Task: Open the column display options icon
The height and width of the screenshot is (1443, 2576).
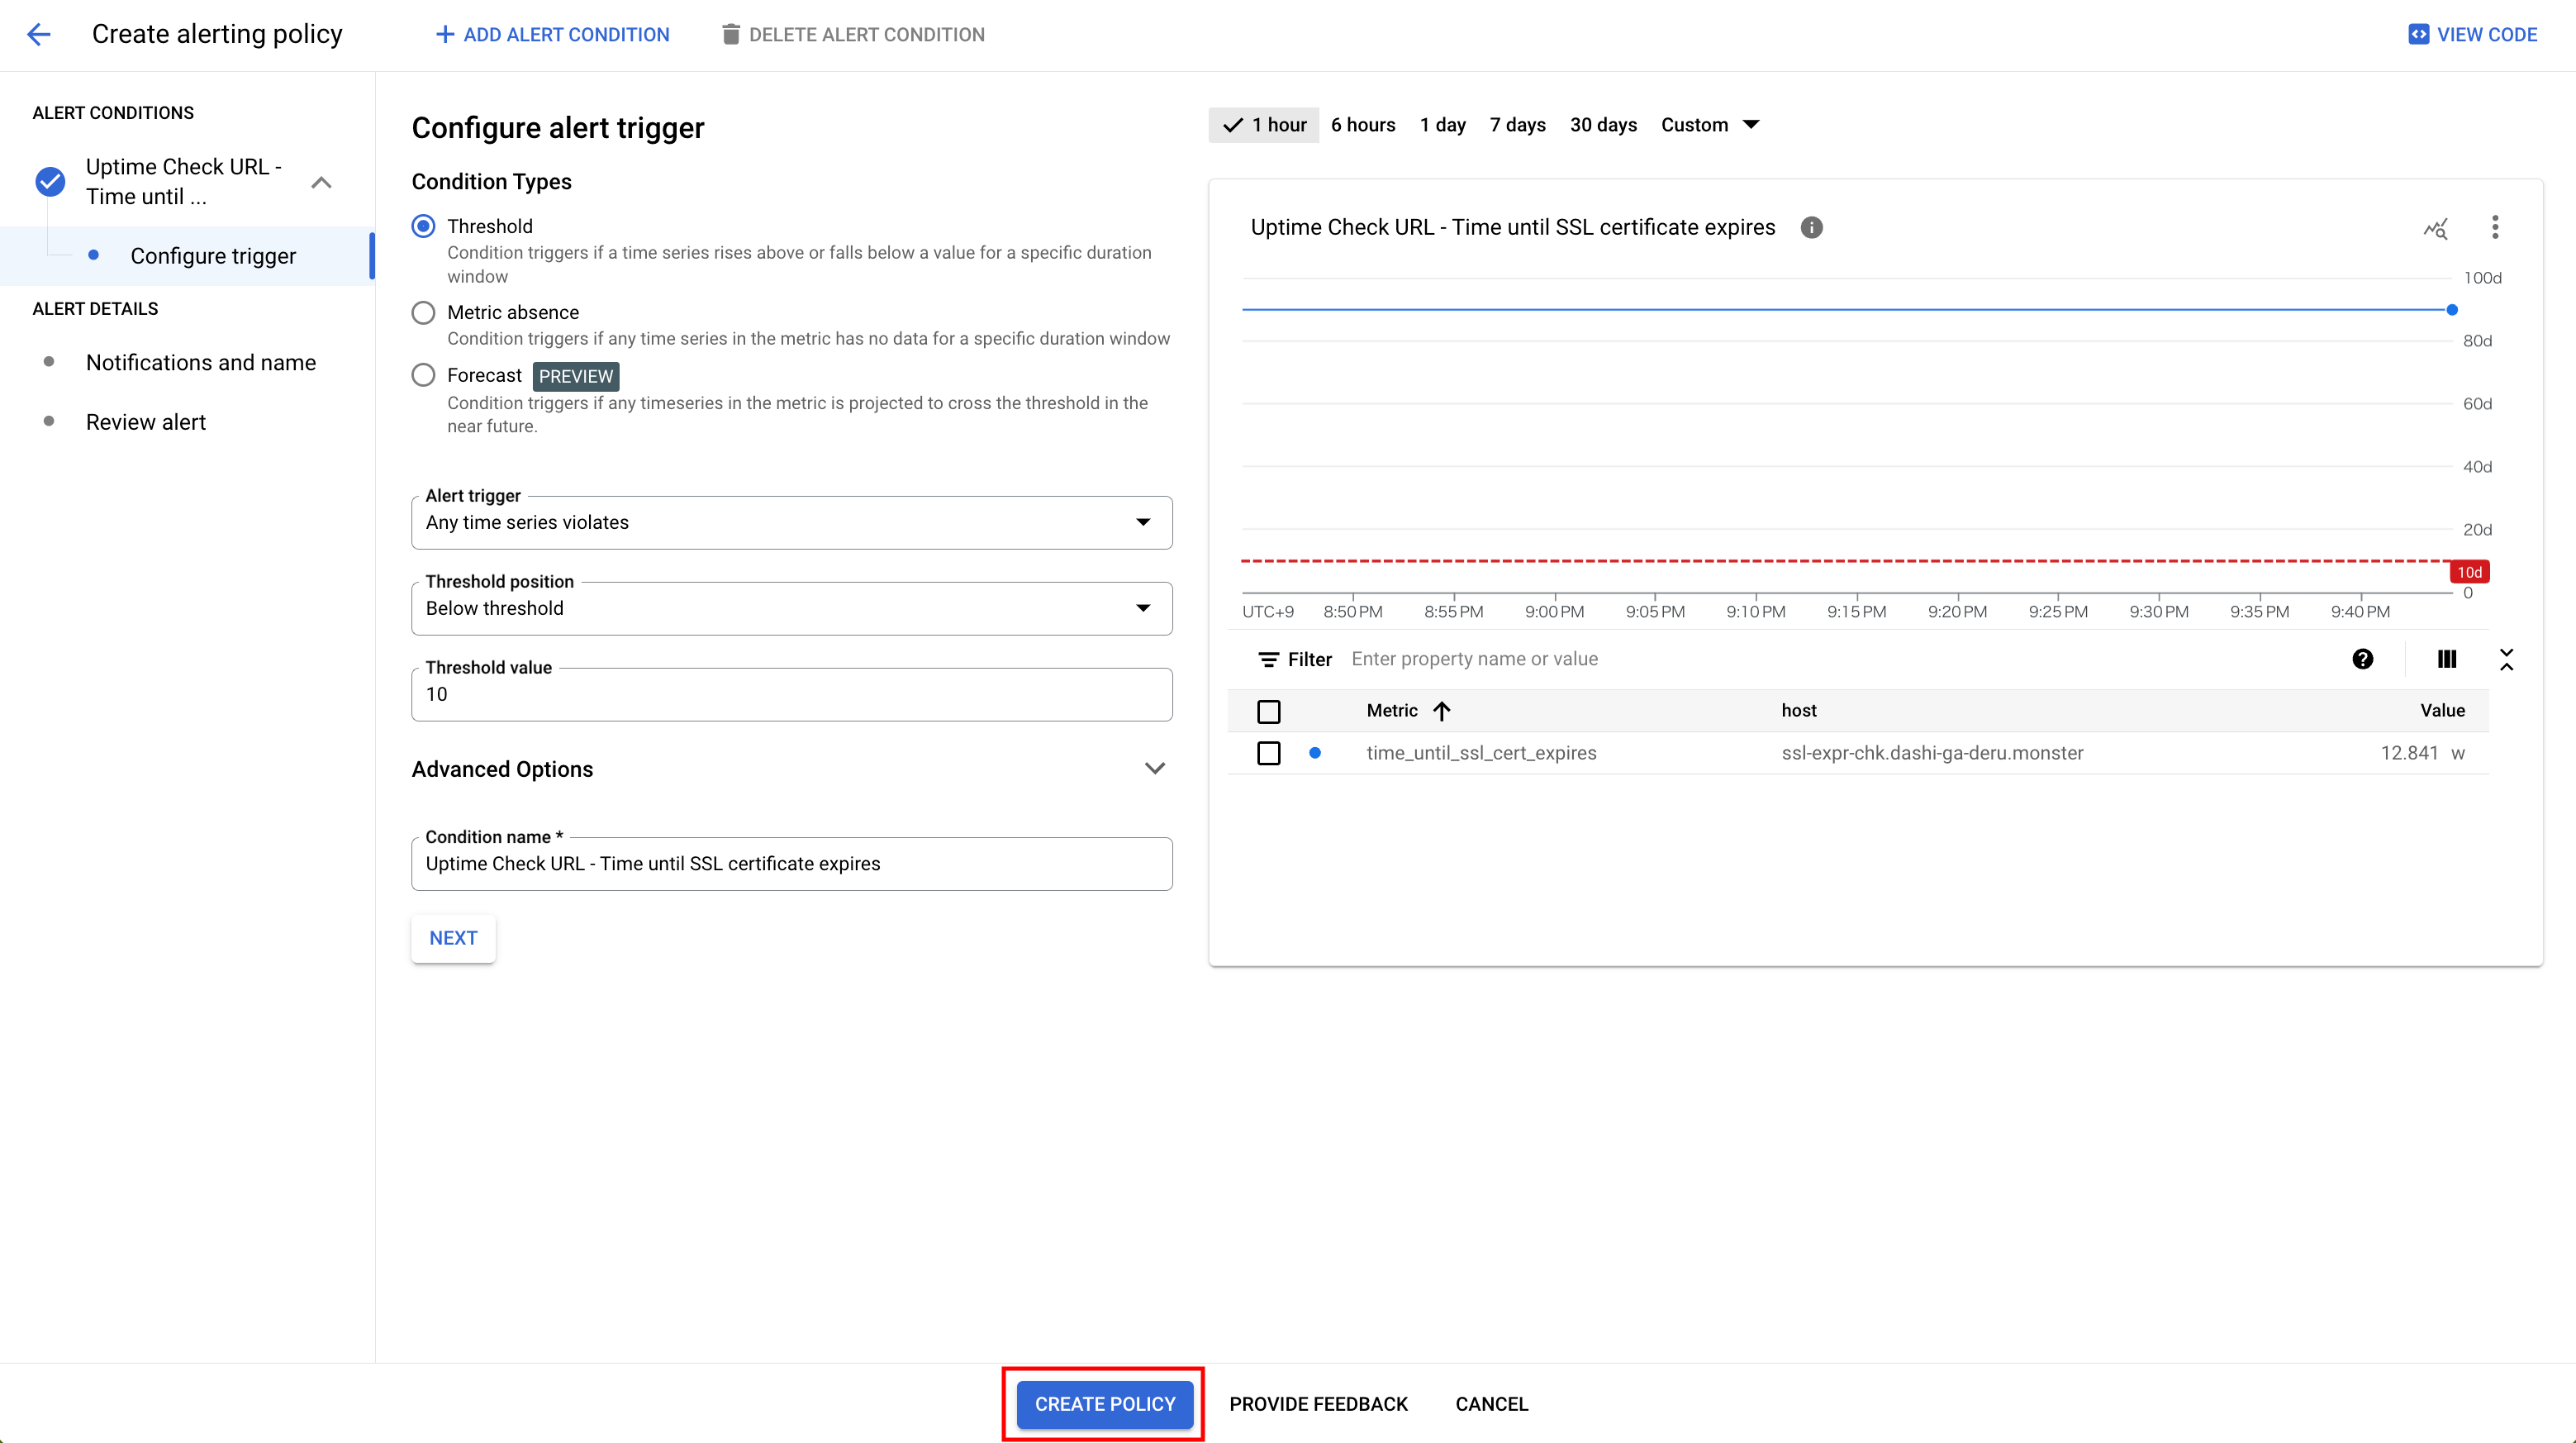Action: (2446, 659)
